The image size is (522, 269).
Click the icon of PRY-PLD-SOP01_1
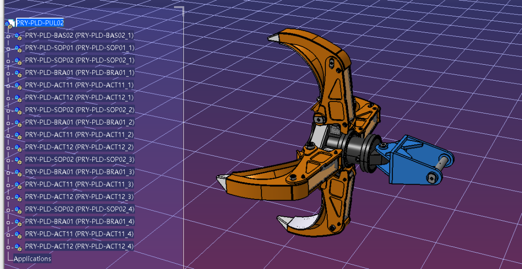coord(18,49)
